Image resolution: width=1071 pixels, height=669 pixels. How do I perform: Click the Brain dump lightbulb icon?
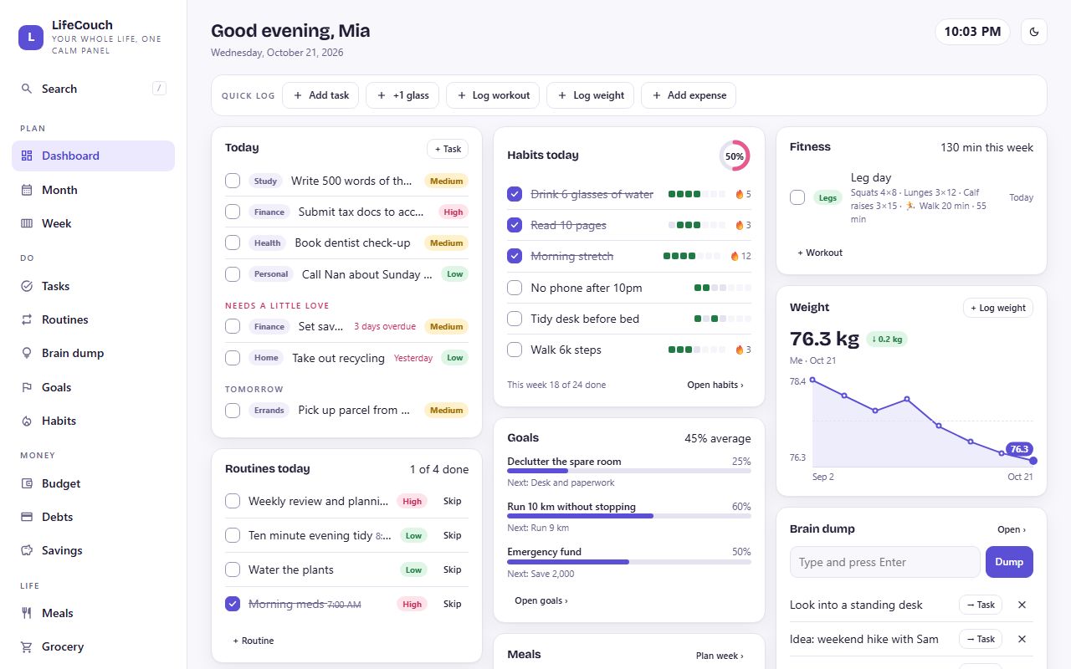[27, 353]
